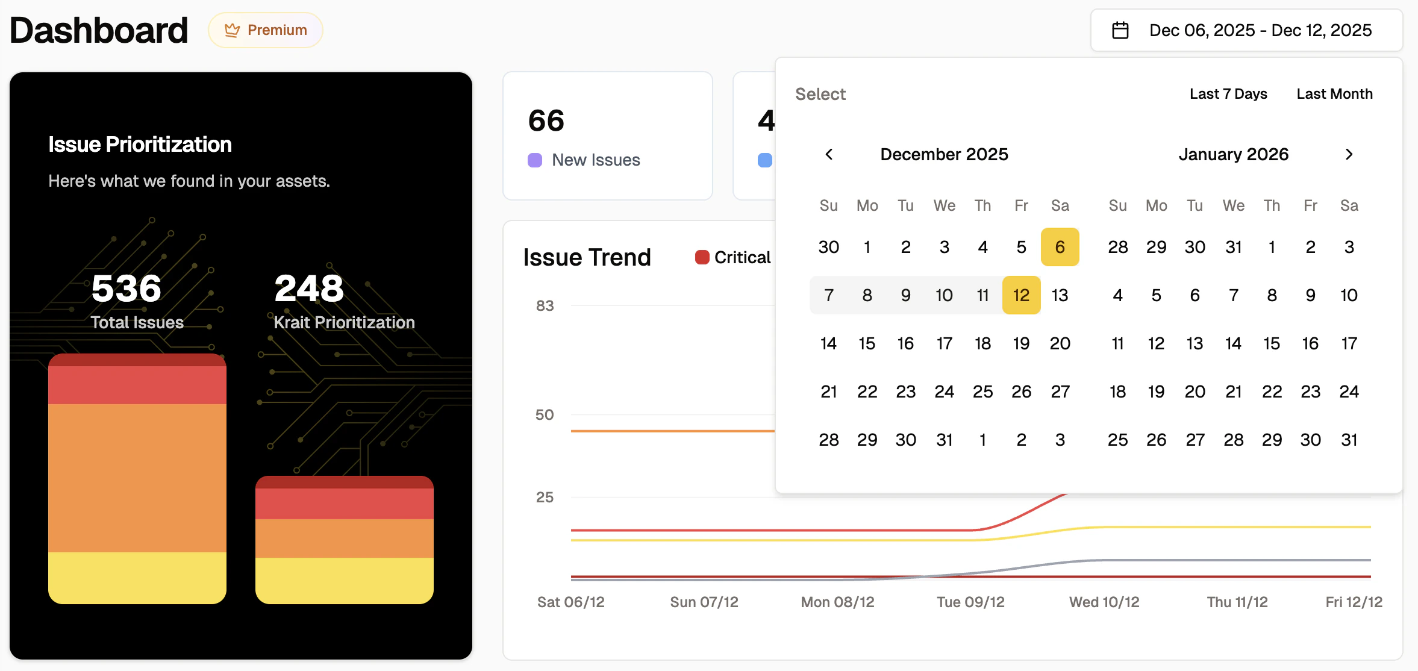The height and width of the screenshot is (671, 1418).
Task: Navigate to next month with the right chevron
Action: point(1349,154)
